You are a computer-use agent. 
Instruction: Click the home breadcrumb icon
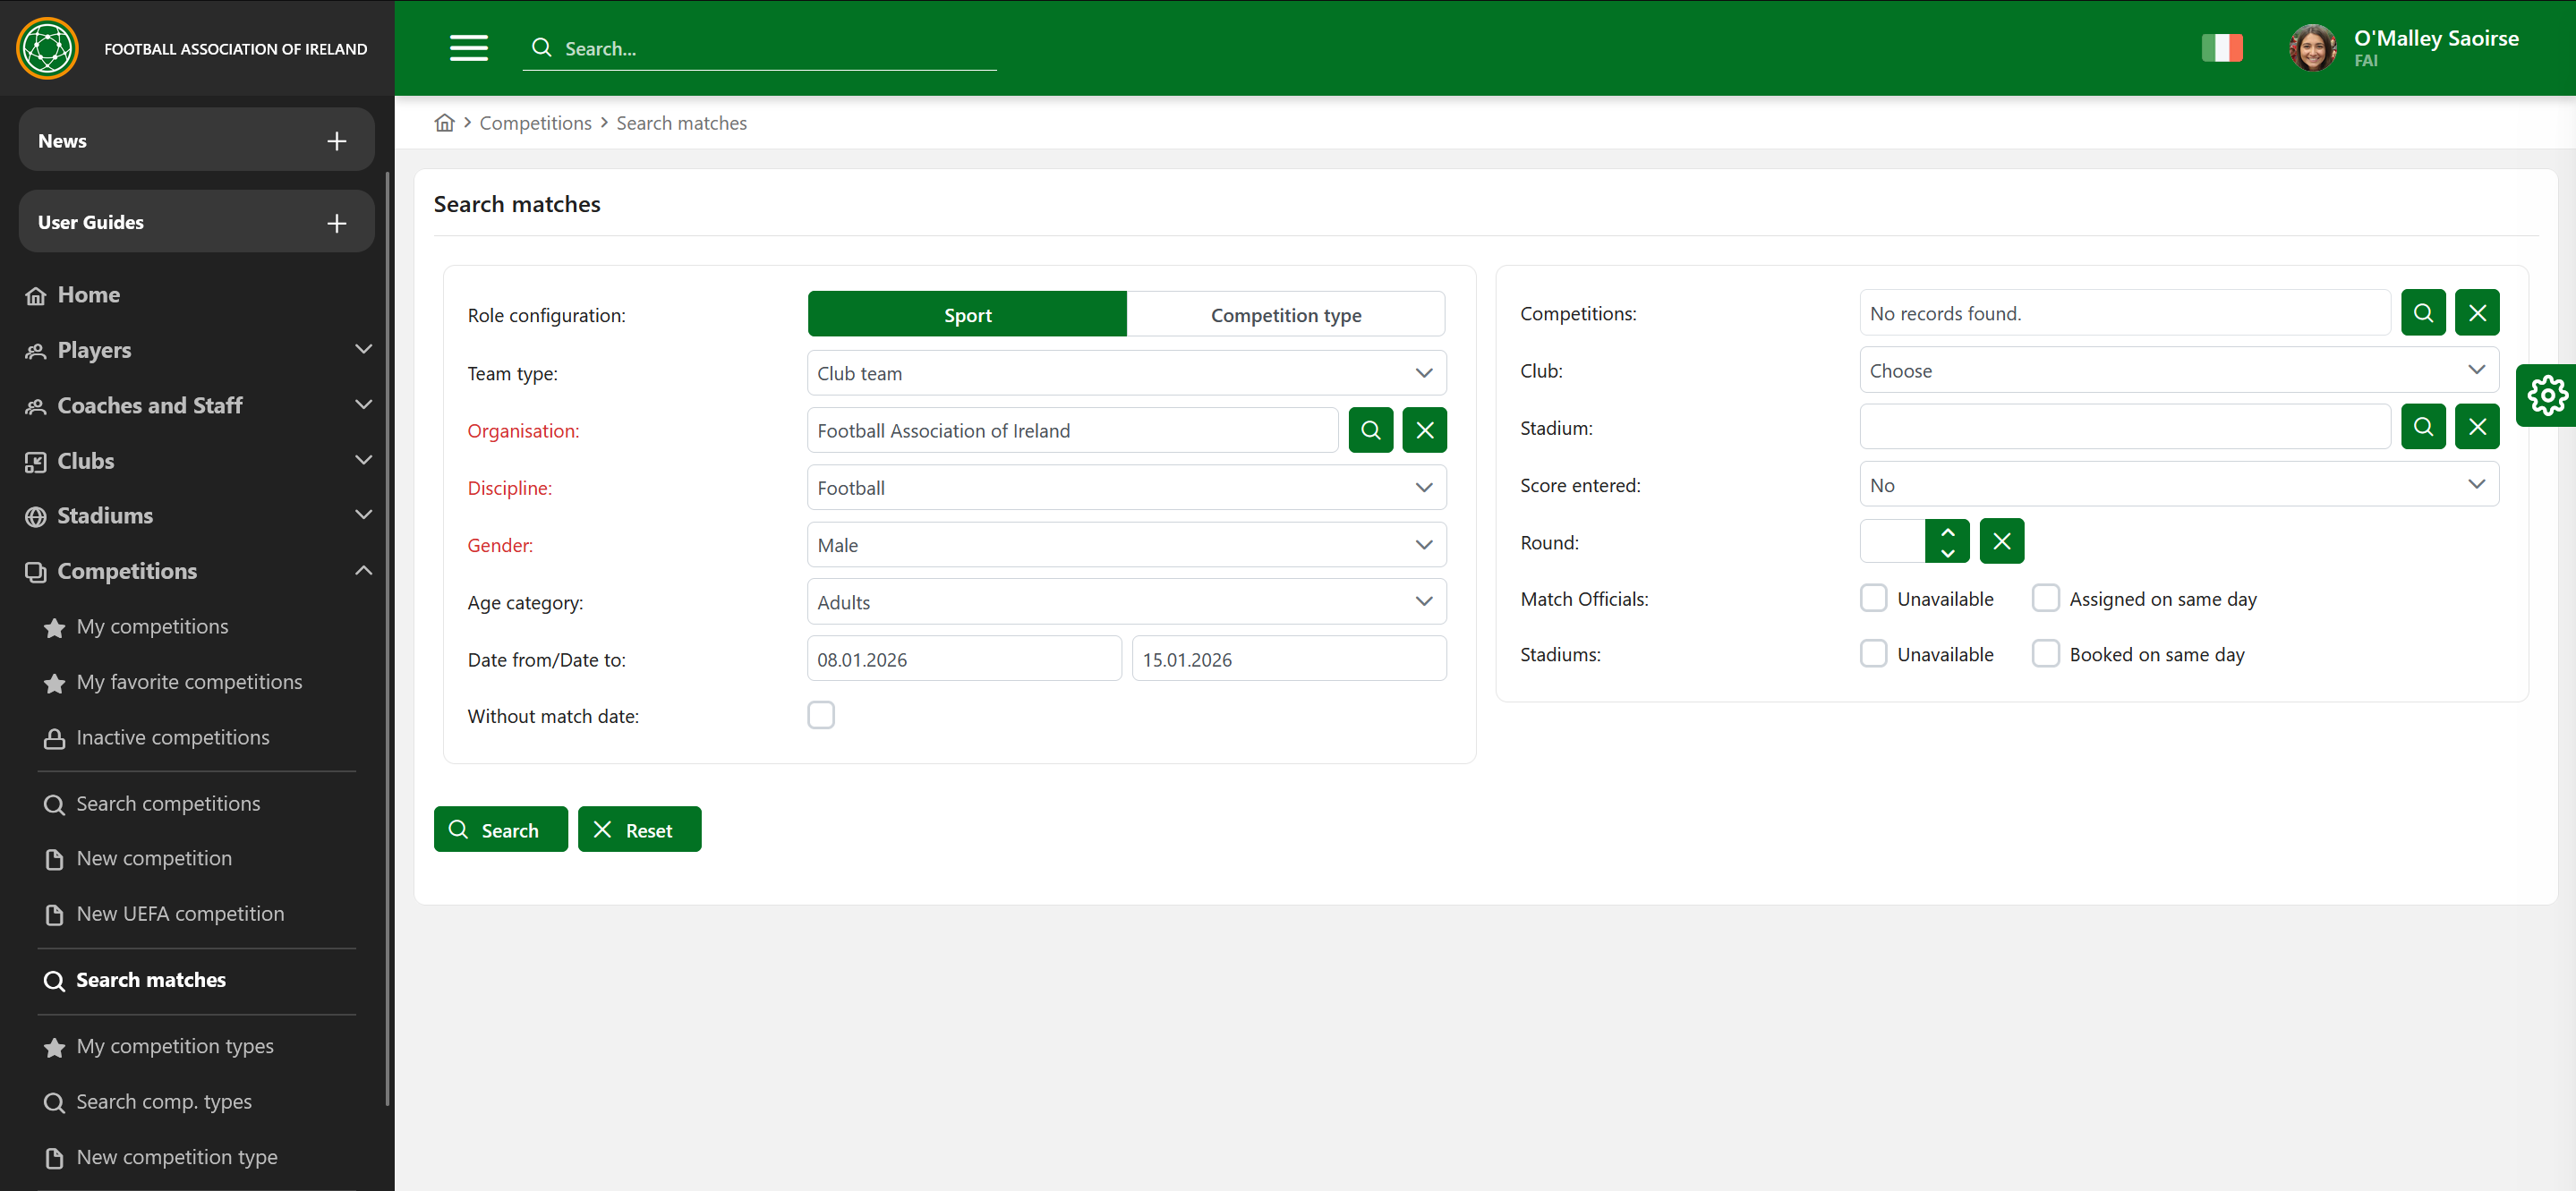point(444,123)
